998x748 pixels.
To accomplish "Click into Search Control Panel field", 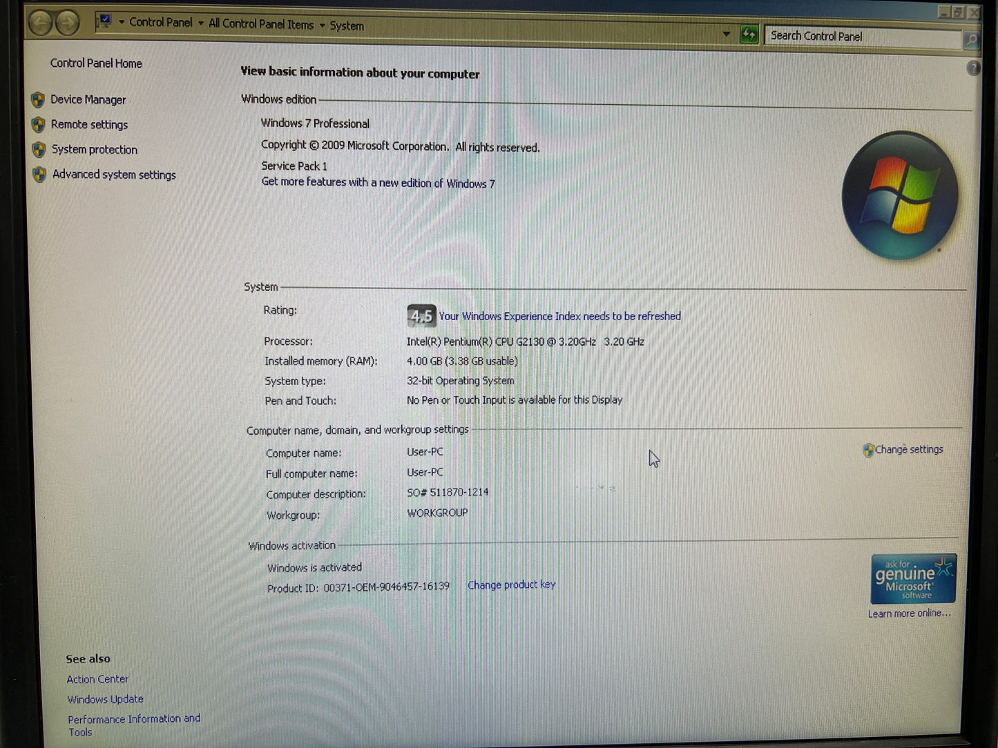I will click(863, 37).
